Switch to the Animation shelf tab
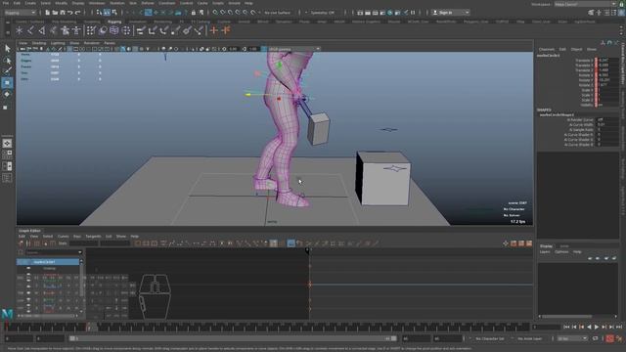The image size is (626, 352). pos(137,22)
